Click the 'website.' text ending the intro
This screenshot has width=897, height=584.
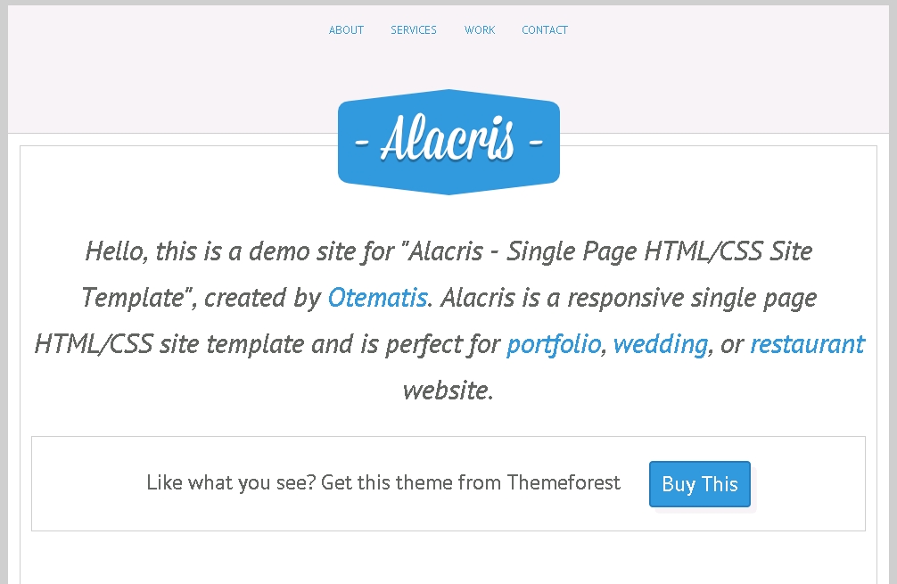point(448,391)
